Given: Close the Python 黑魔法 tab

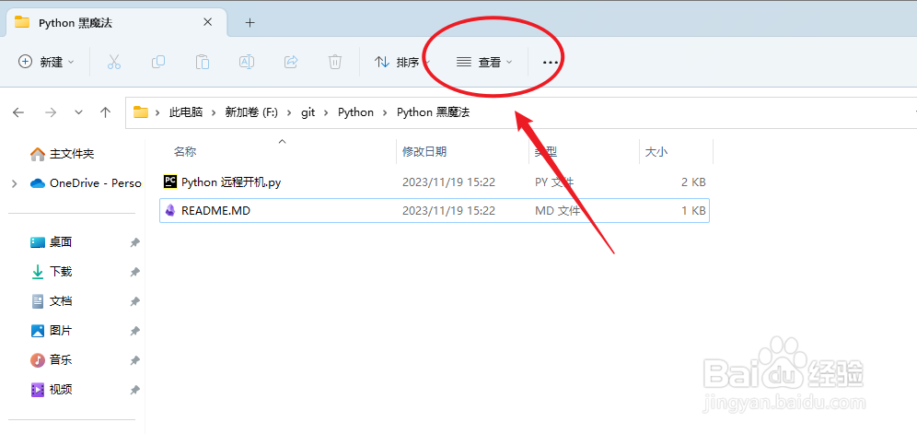Looking at the screenshot, I should point(207,22).
